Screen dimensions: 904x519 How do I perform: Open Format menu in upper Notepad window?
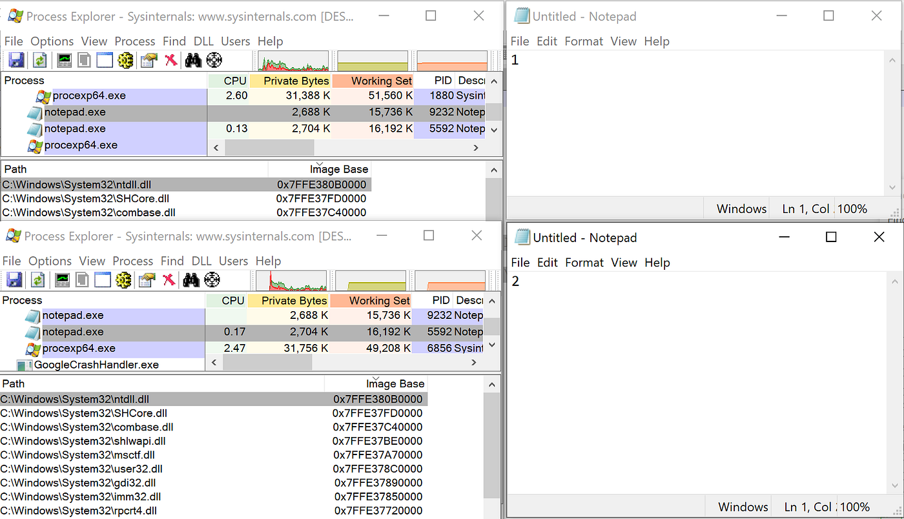[x=584, y=41]
